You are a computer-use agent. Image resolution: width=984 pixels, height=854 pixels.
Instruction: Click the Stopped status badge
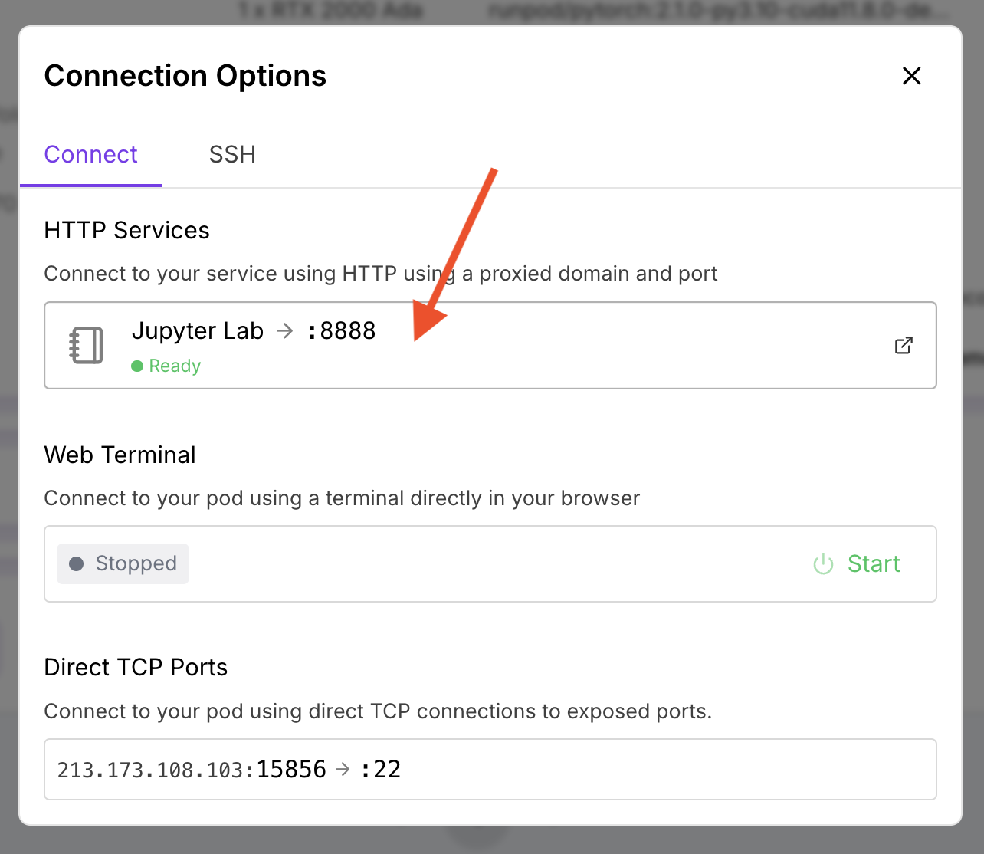coord(123,563)
